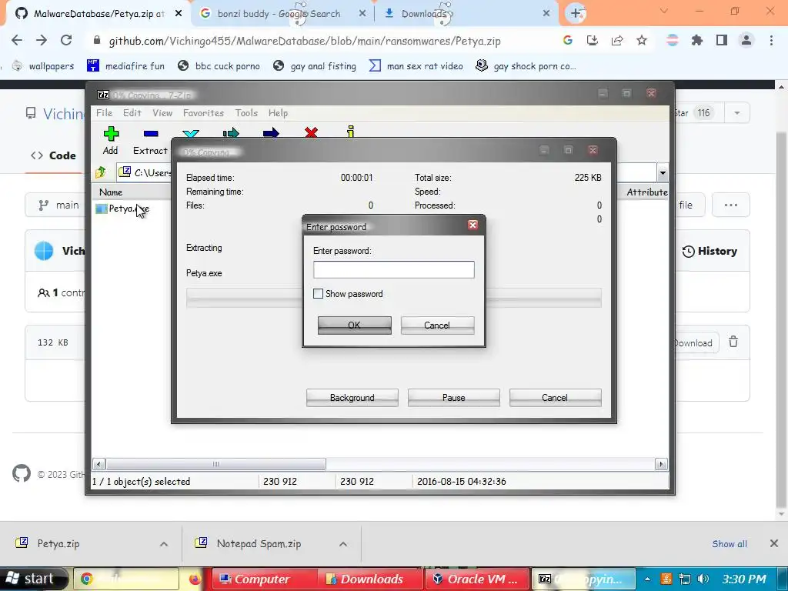Viewport: 788px width, 591px height.
Task: Expand the 7-Zip address path dropdown
Action: (x=663, y=173)
